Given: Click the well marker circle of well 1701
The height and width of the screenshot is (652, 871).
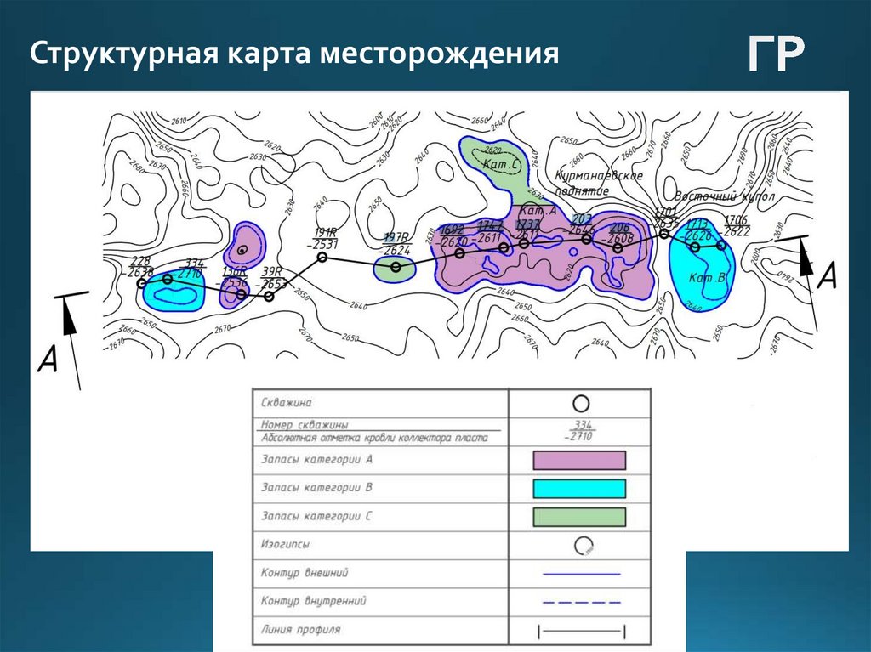Looking at the screenshot, I should click(x=663, y=234).
